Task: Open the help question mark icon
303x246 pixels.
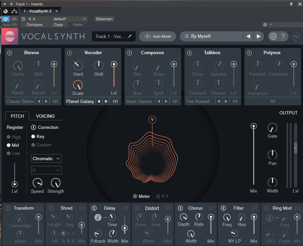Action: point(283,36)
